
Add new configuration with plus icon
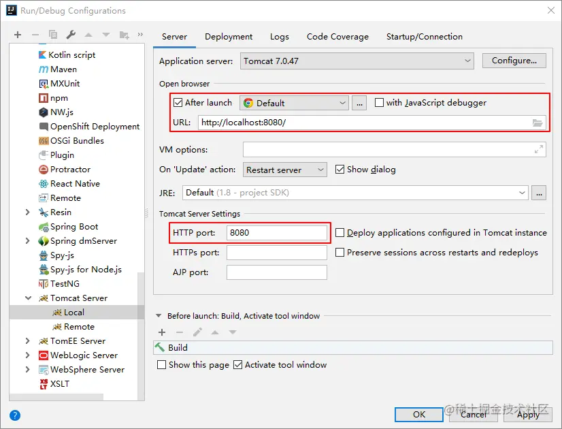coord(18,35)
